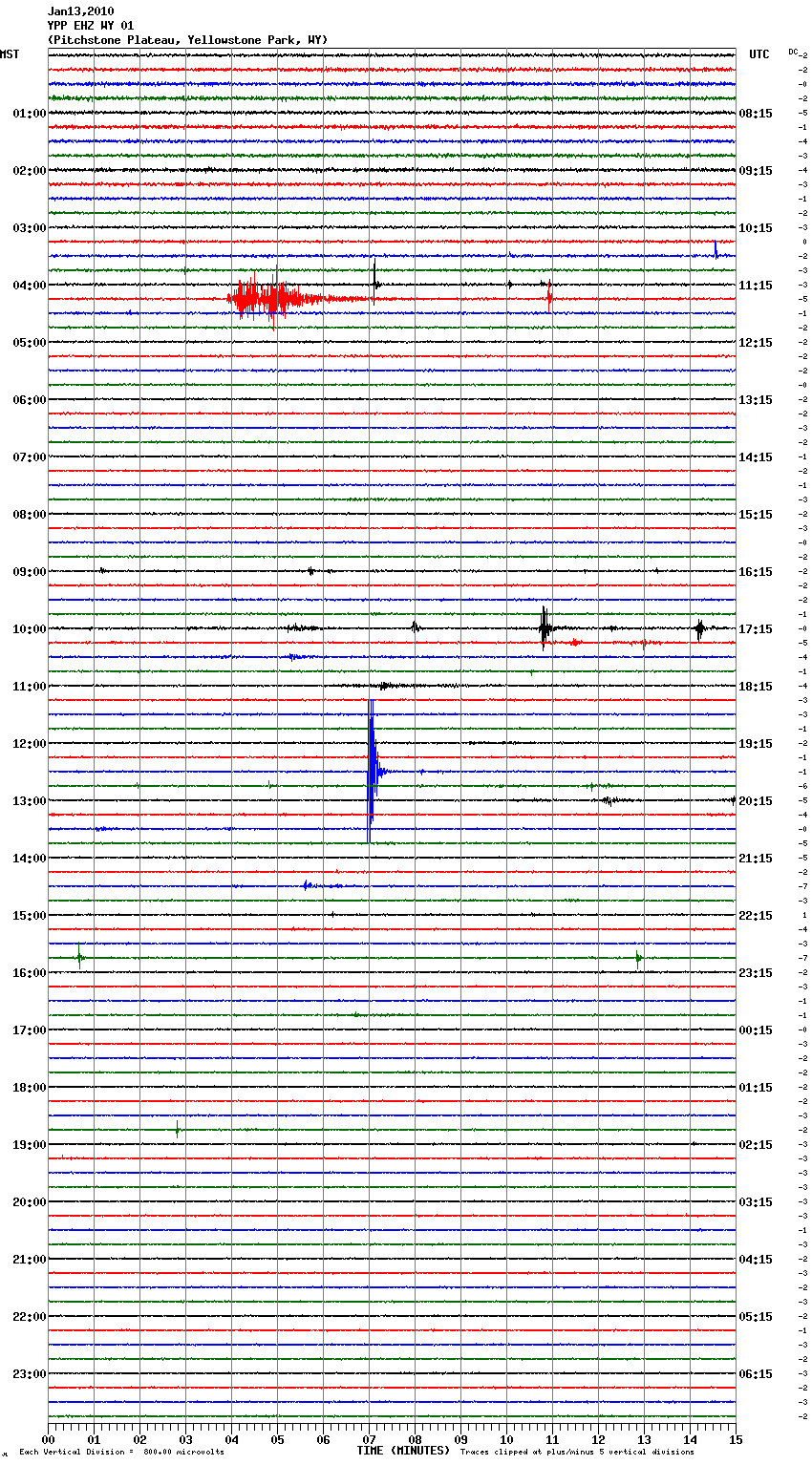Select the 13:00 MST row label
812x1465 pixels.
[x=29, y=801]
